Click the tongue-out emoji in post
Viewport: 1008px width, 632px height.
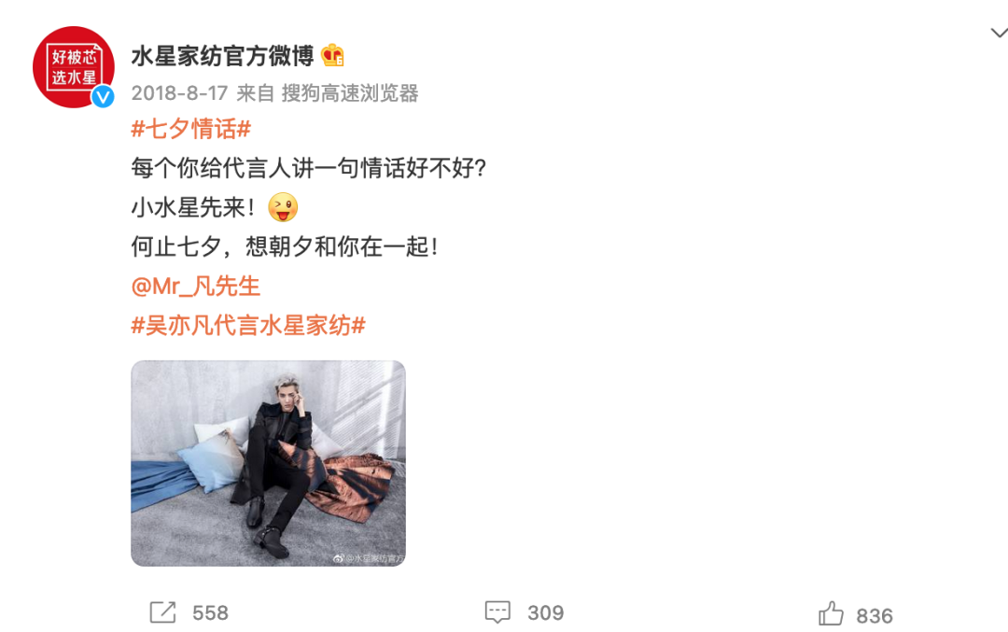point(283,207)
